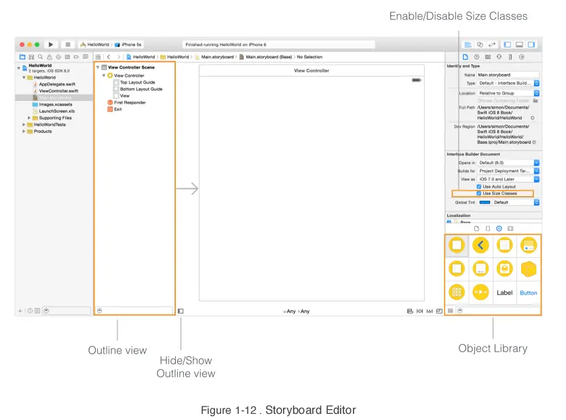Open the Project navigator folder icon

pos(22,56)
